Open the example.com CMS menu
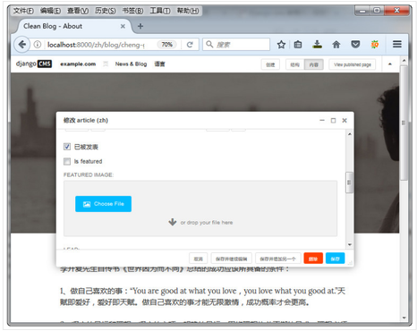Image resolution: width=417 pixels, height=331 pixels. [x=78, y=64]
